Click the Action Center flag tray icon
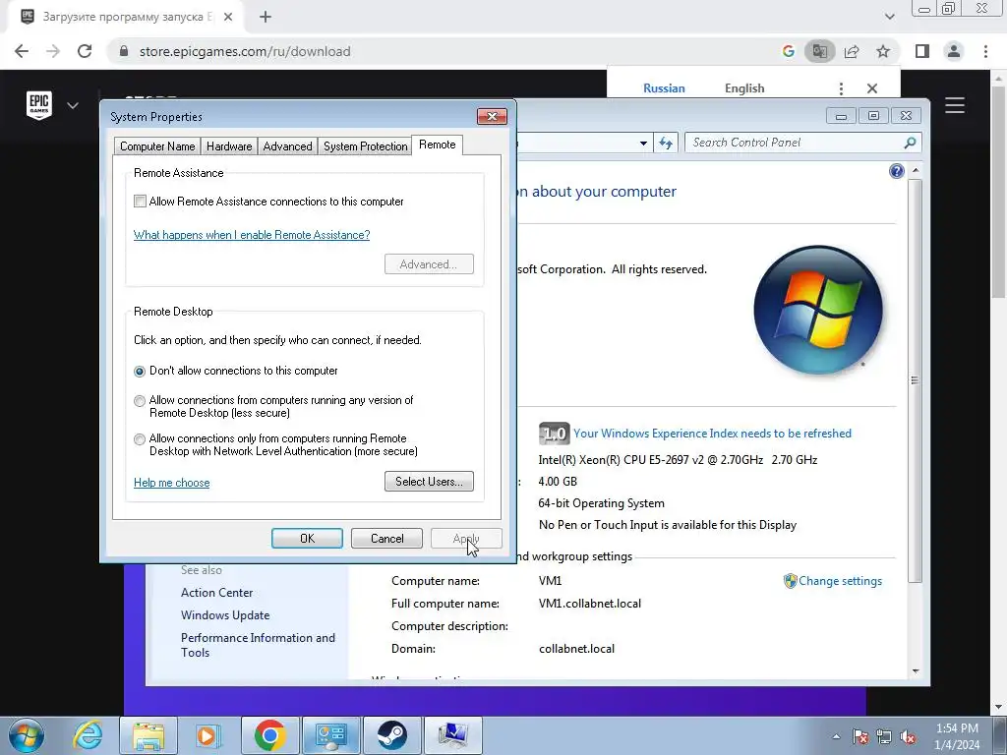 [x=860, y=736]
